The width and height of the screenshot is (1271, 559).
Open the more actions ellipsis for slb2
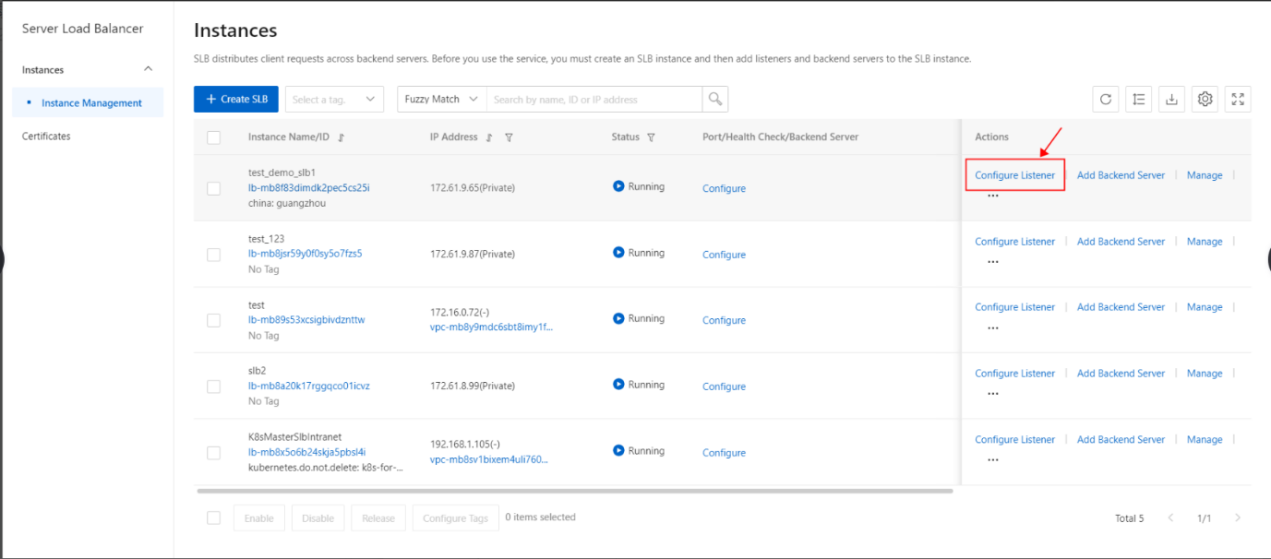click(993, 394)
